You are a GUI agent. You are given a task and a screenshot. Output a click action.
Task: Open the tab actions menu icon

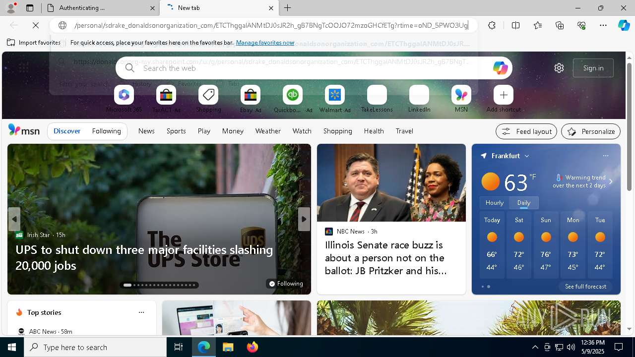coord(30,8)
